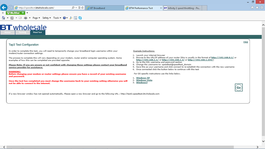Click the RSS feeds icon
The height and width of the screenshot is (149, 265).
click(12, 18)
